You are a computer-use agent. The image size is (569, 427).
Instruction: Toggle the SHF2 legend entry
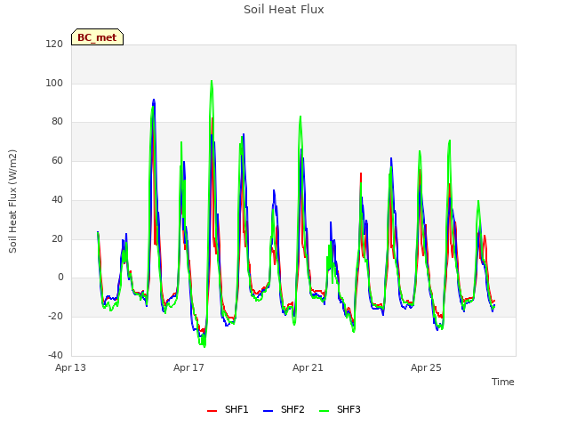tap(284, 409)
